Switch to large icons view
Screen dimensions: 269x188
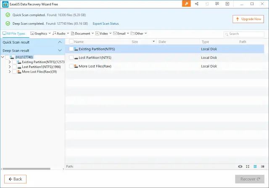click(x=248, y=167)
